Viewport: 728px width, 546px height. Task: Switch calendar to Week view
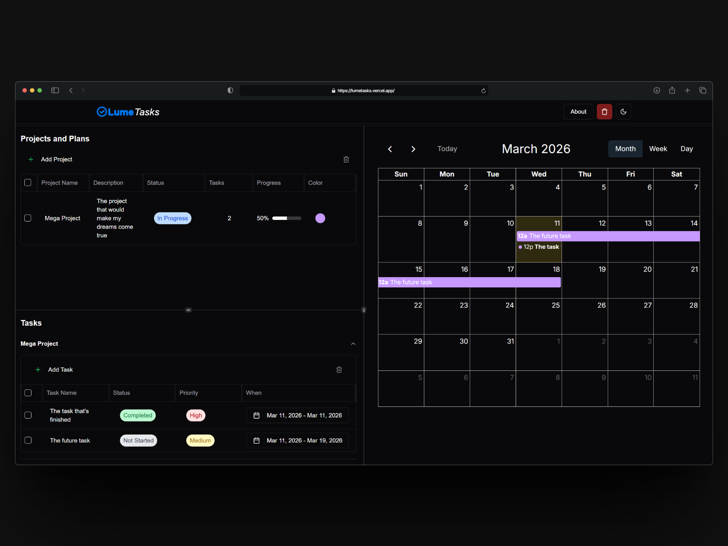658,149
